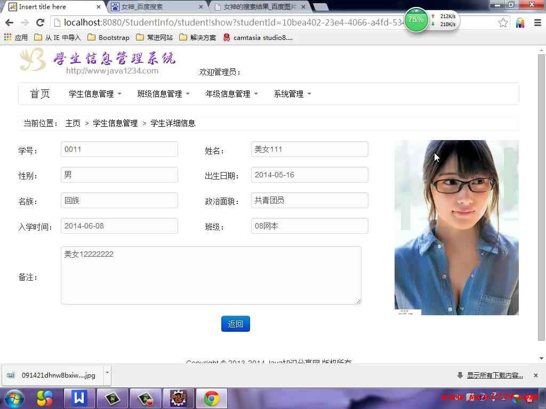
Task: Click the 性别 field showing 男
Action: 119,175
